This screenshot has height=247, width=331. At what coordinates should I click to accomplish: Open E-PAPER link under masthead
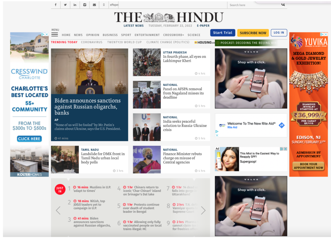(x=203, y=26)
